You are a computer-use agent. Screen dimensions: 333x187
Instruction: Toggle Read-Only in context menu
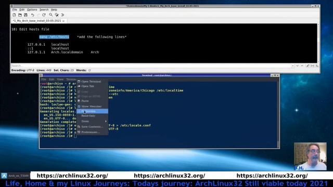pos(93,116)
